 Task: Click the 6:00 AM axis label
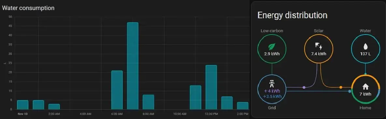click(117, 114)
